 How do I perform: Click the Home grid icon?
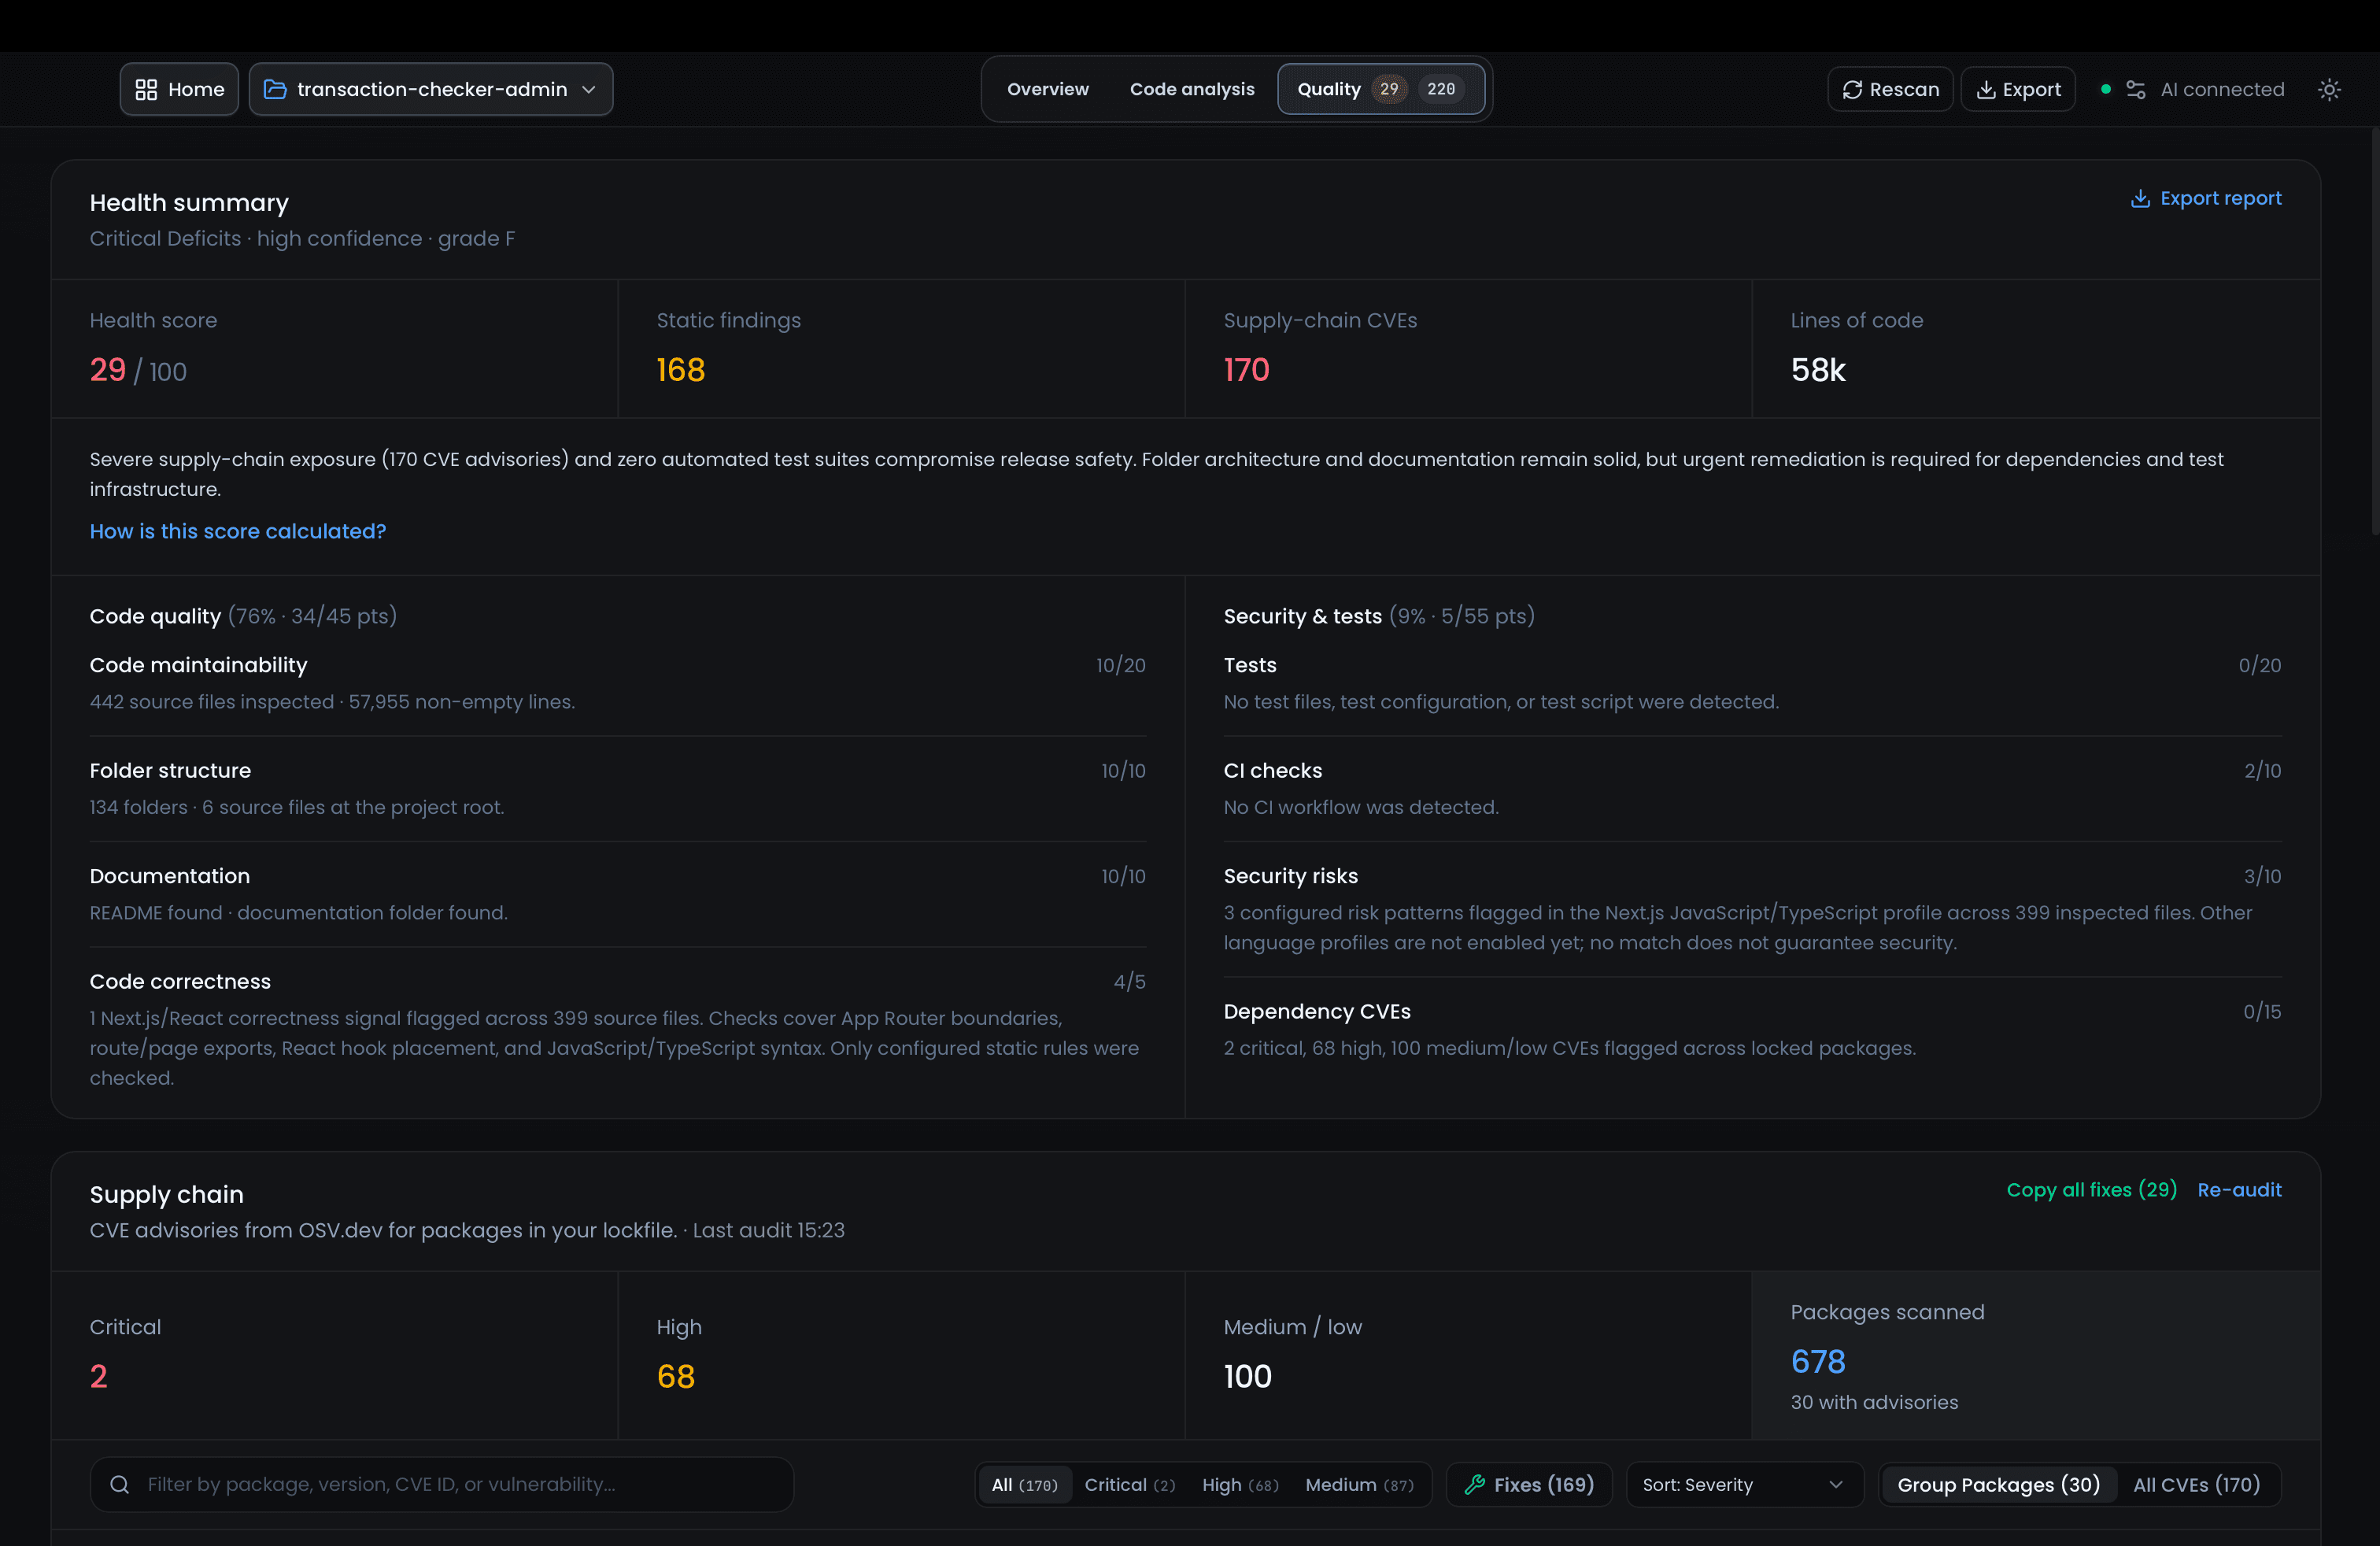pos(146,89)
